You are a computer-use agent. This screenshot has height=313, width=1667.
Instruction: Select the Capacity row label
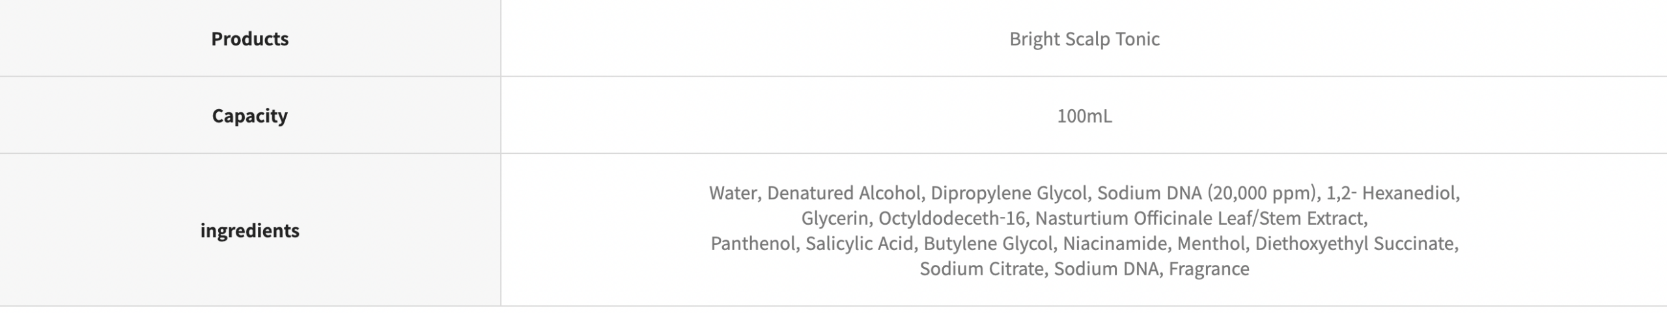click(249, 116)
